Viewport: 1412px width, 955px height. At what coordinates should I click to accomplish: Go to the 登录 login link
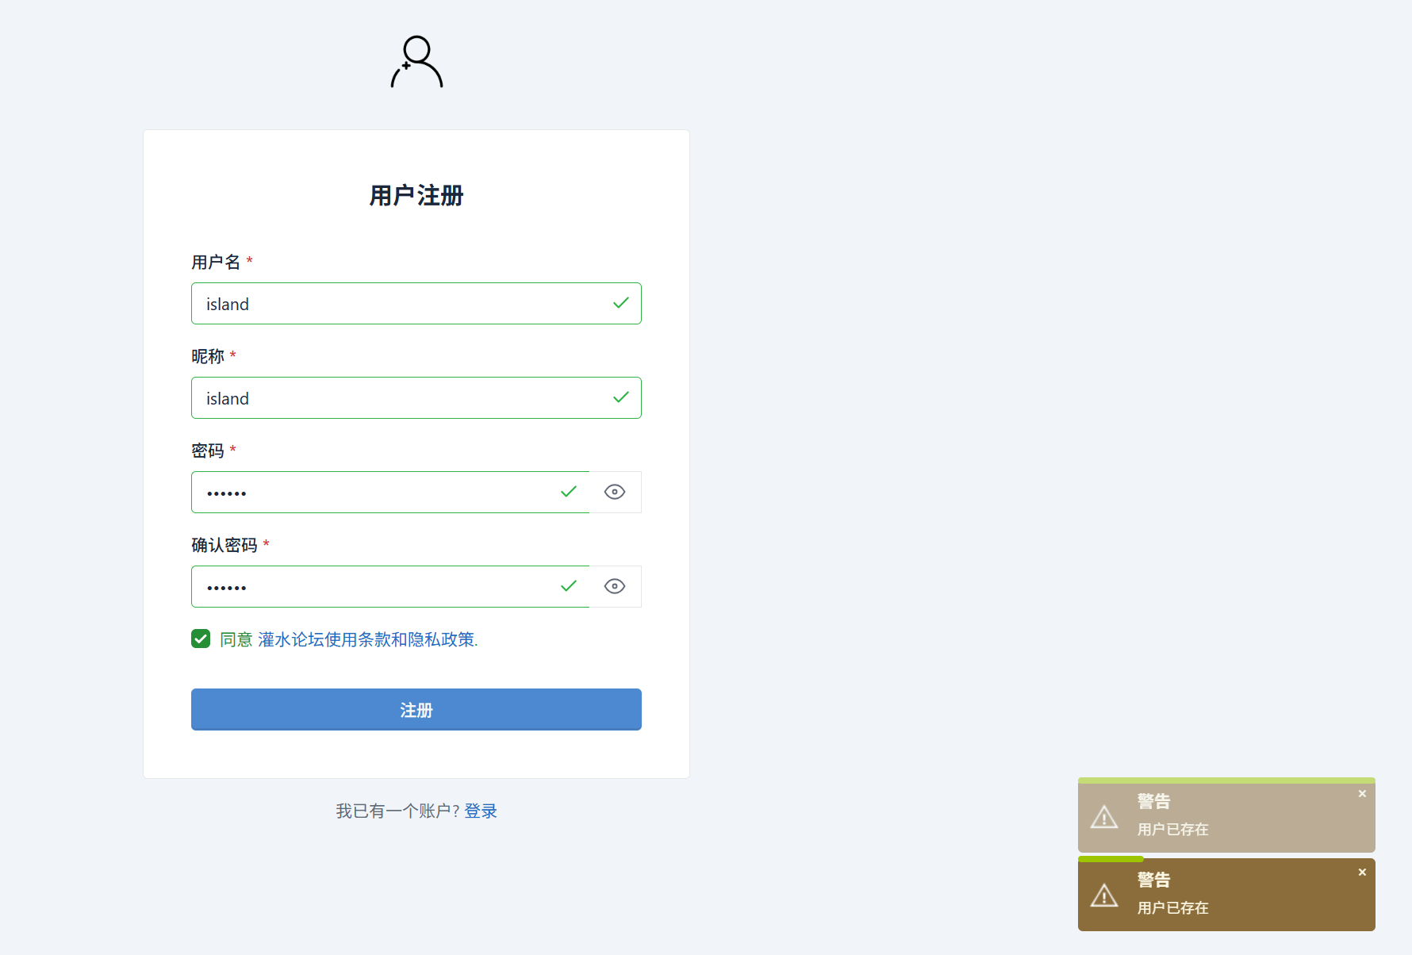(x=481, y=811)
